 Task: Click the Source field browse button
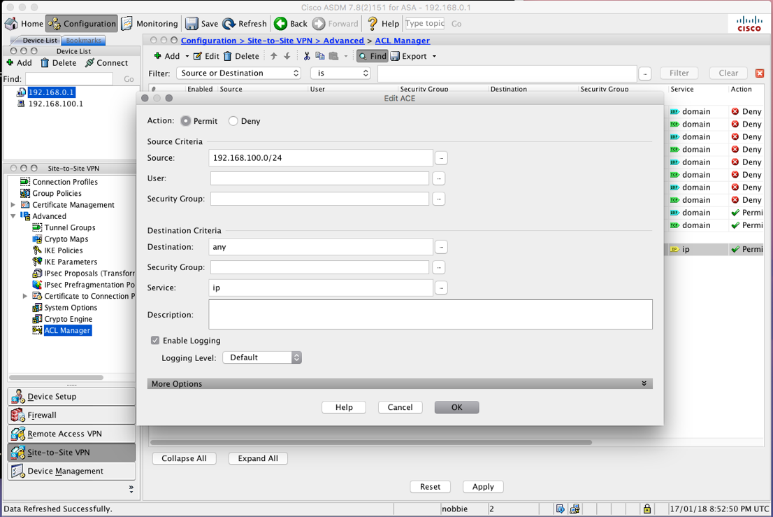tap(441, 158)
